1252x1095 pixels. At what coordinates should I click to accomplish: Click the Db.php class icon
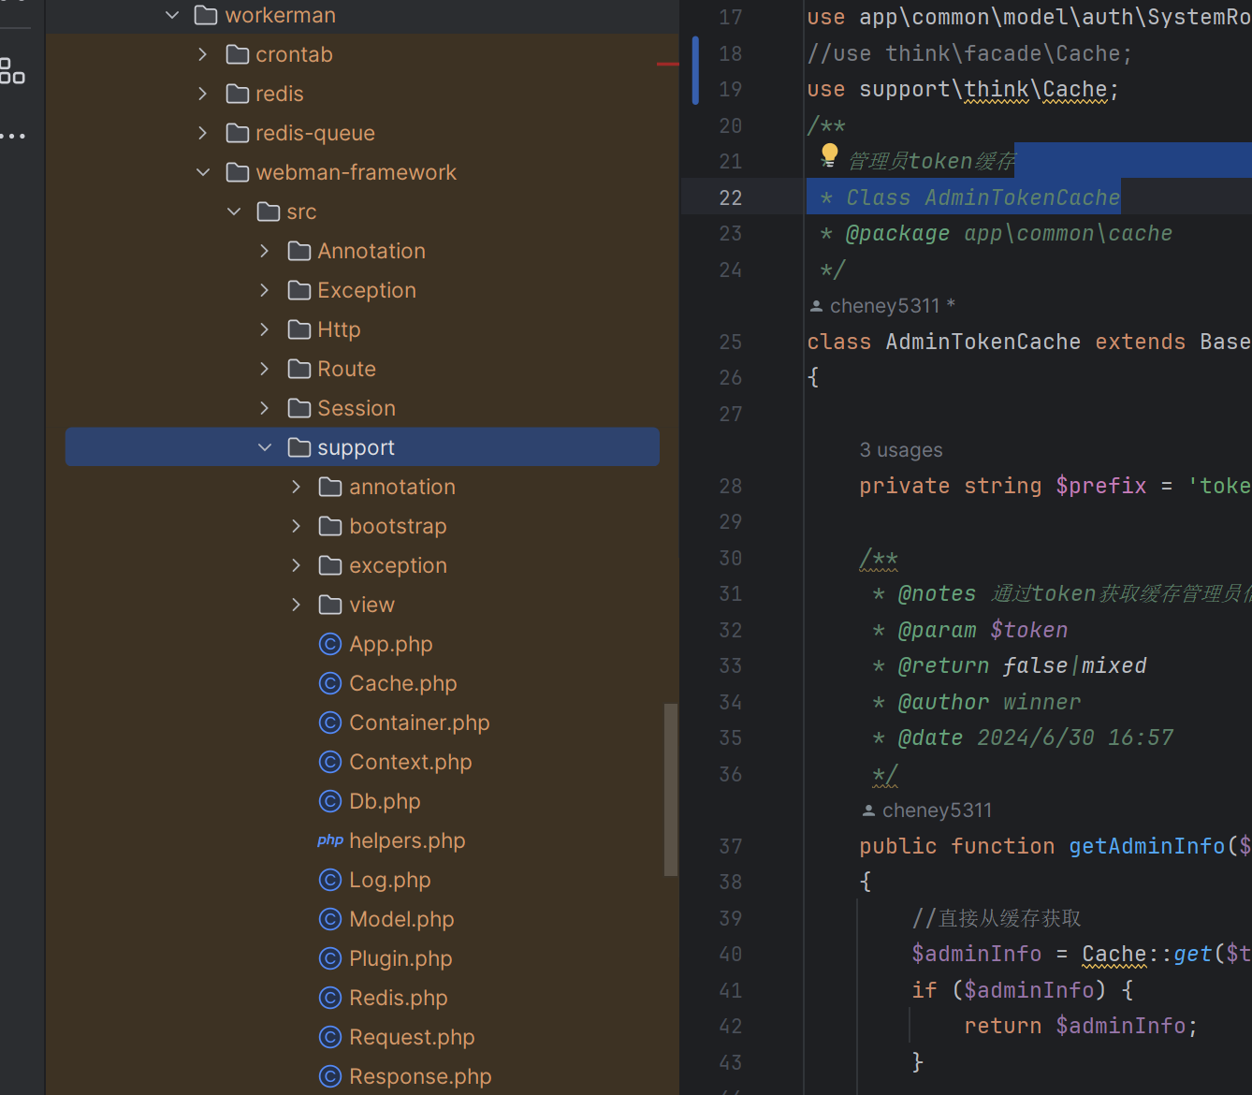[x=329, y=801]
